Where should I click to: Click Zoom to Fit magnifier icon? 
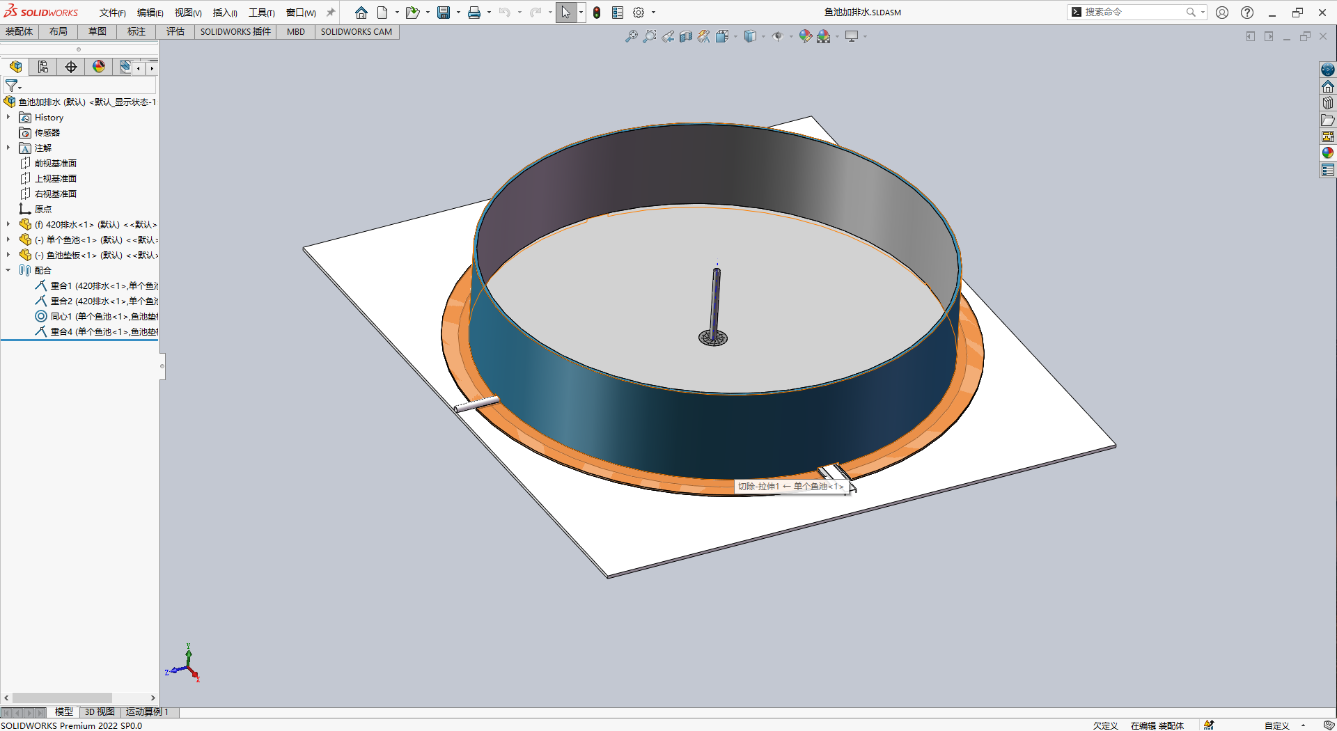[x=631, y=36]
